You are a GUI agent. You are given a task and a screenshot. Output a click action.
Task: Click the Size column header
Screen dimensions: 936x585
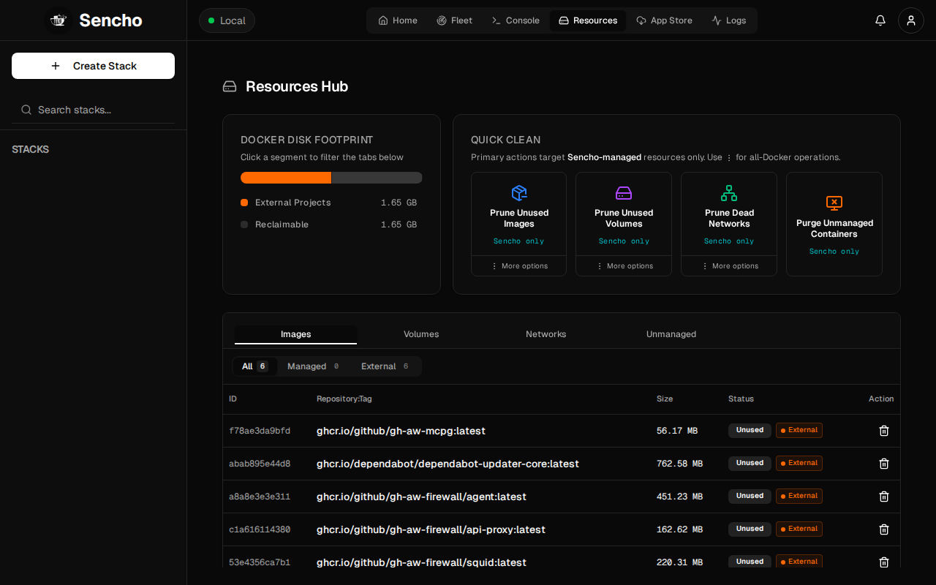click(x=665, y=399)
